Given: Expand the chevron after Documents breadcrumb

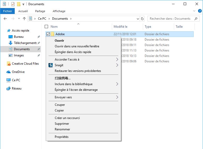Looking at the screenshot, I should 71,19.
